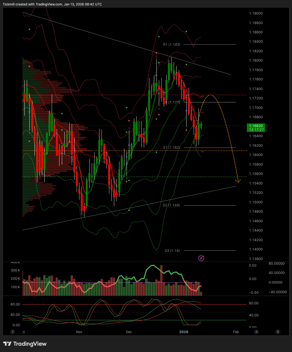This screenshot has width=292, height=352.
Task: Click the Nov label on the time axis
Action: [79, 332]
